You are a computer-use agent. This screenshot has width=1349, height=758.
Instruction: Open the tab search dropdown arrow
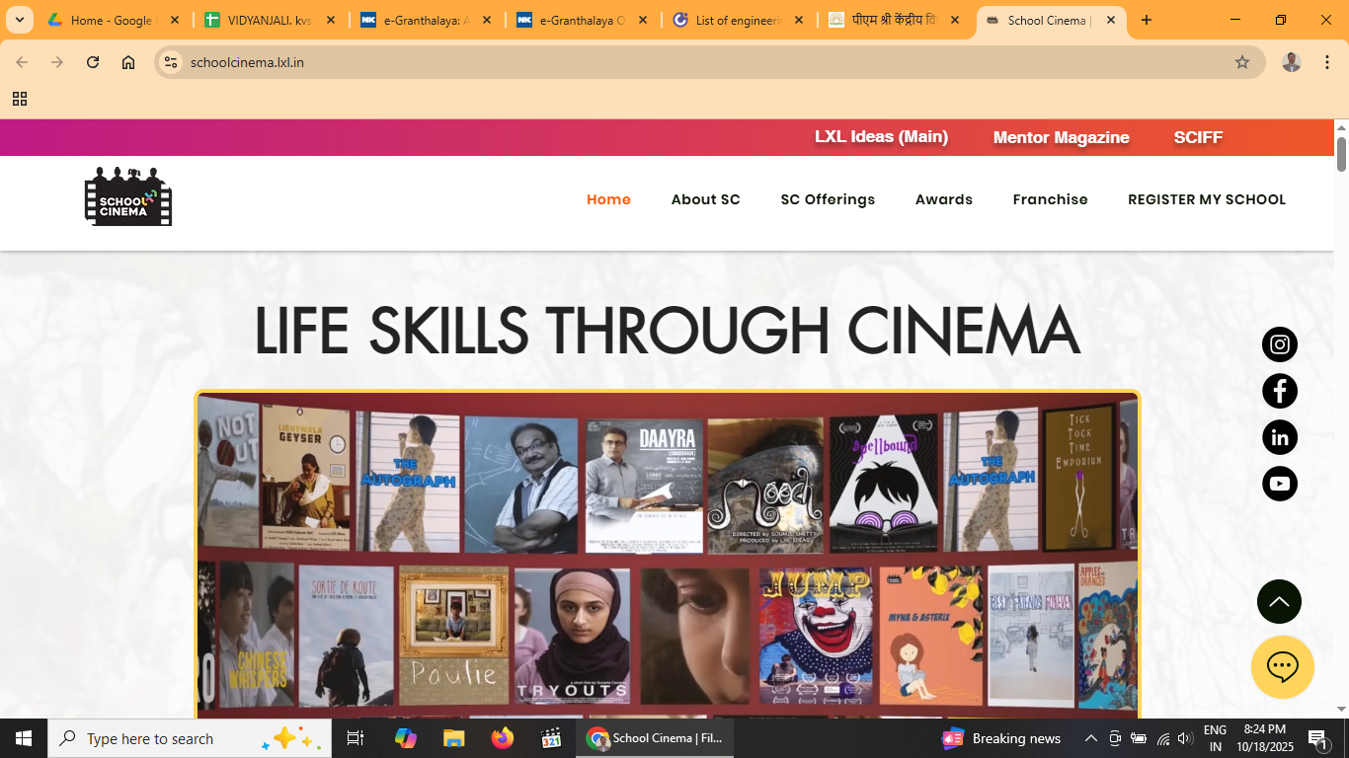coord(19,20)
